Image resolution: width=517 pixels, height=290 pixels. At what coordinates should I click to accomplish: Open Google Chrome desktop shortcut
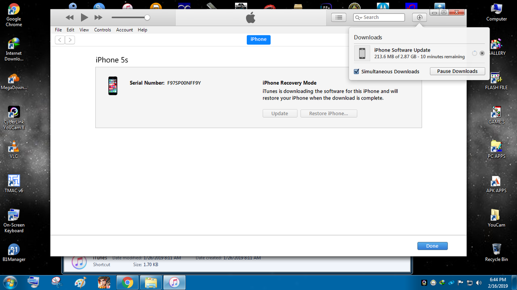pos(14,15)
